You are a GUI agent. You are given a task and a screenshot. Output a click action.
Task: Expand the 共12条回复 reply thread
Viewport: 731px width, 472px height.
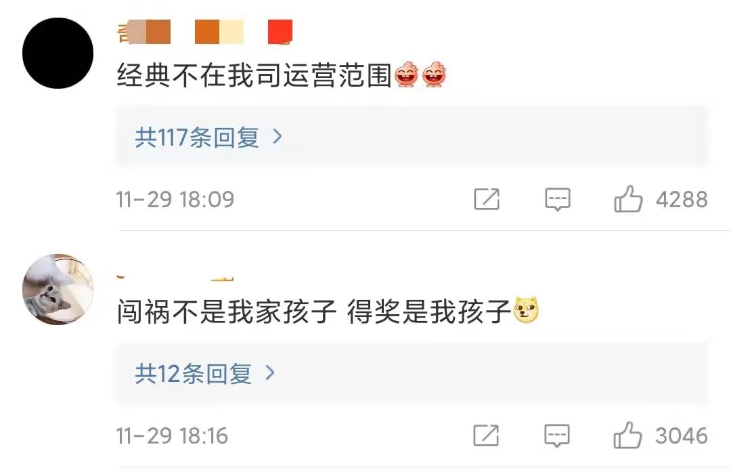coord(412,373)
